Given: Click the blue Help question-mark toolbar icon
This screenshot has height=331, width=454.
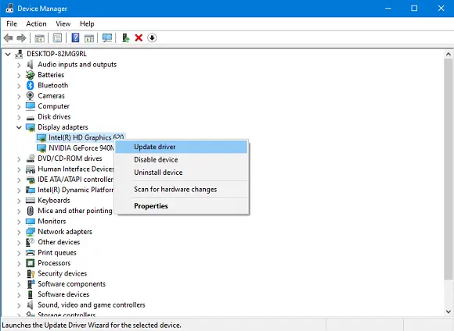Looking at the screenshot, I should (75, 37).
